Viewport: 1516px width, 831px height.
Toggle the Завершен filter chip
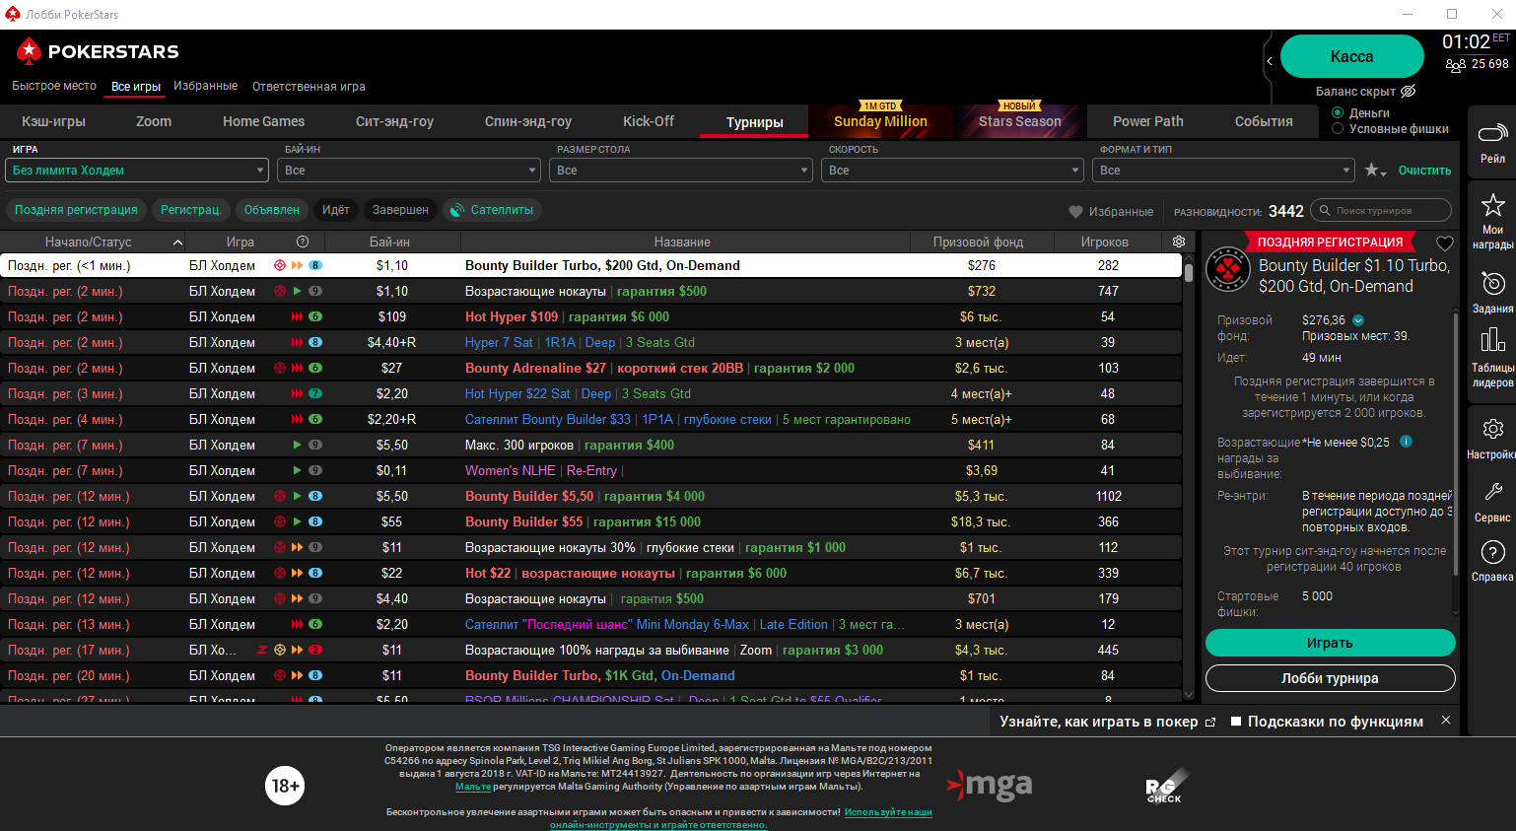(400, 210)
